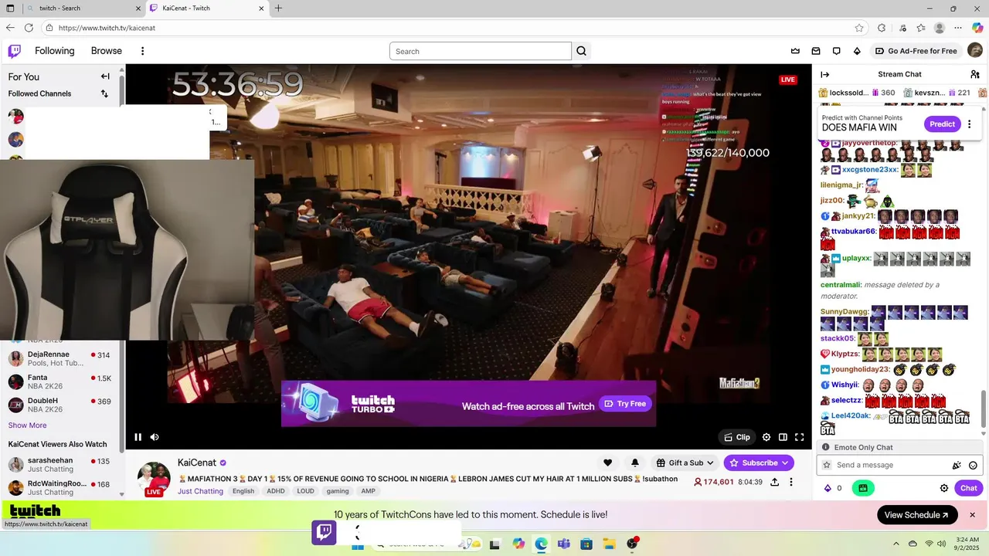Share the stream upload icon
The height and width of the screenshot is (556, 989).
coord(775,482)
